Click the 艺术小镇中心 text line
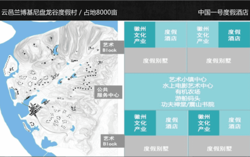Screen dimensions: 250x157 click(x=188, y=79)
